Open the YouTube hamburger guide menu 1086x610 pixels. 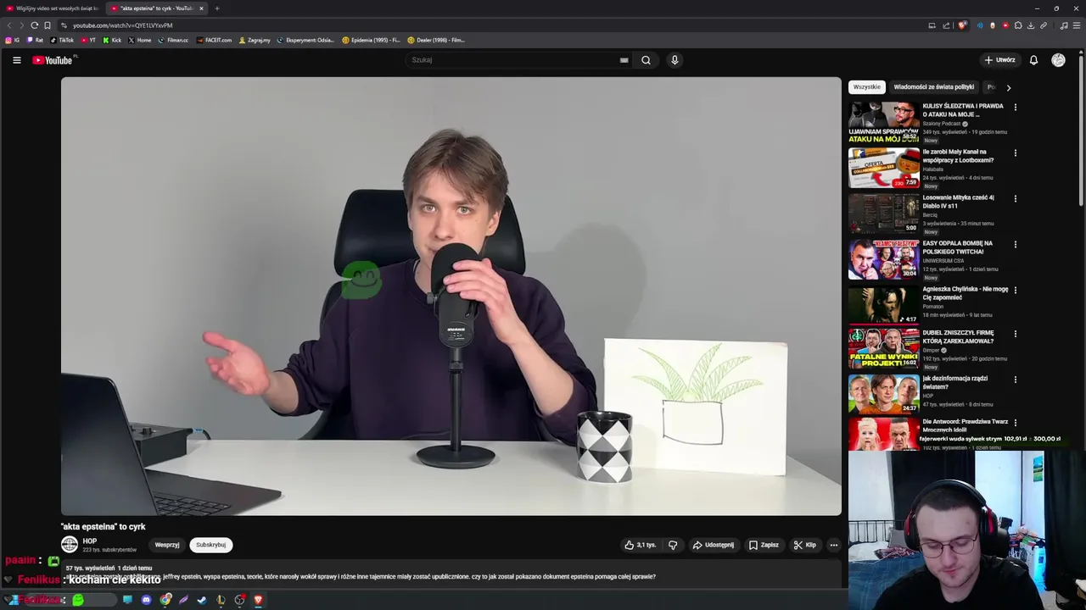16,60
